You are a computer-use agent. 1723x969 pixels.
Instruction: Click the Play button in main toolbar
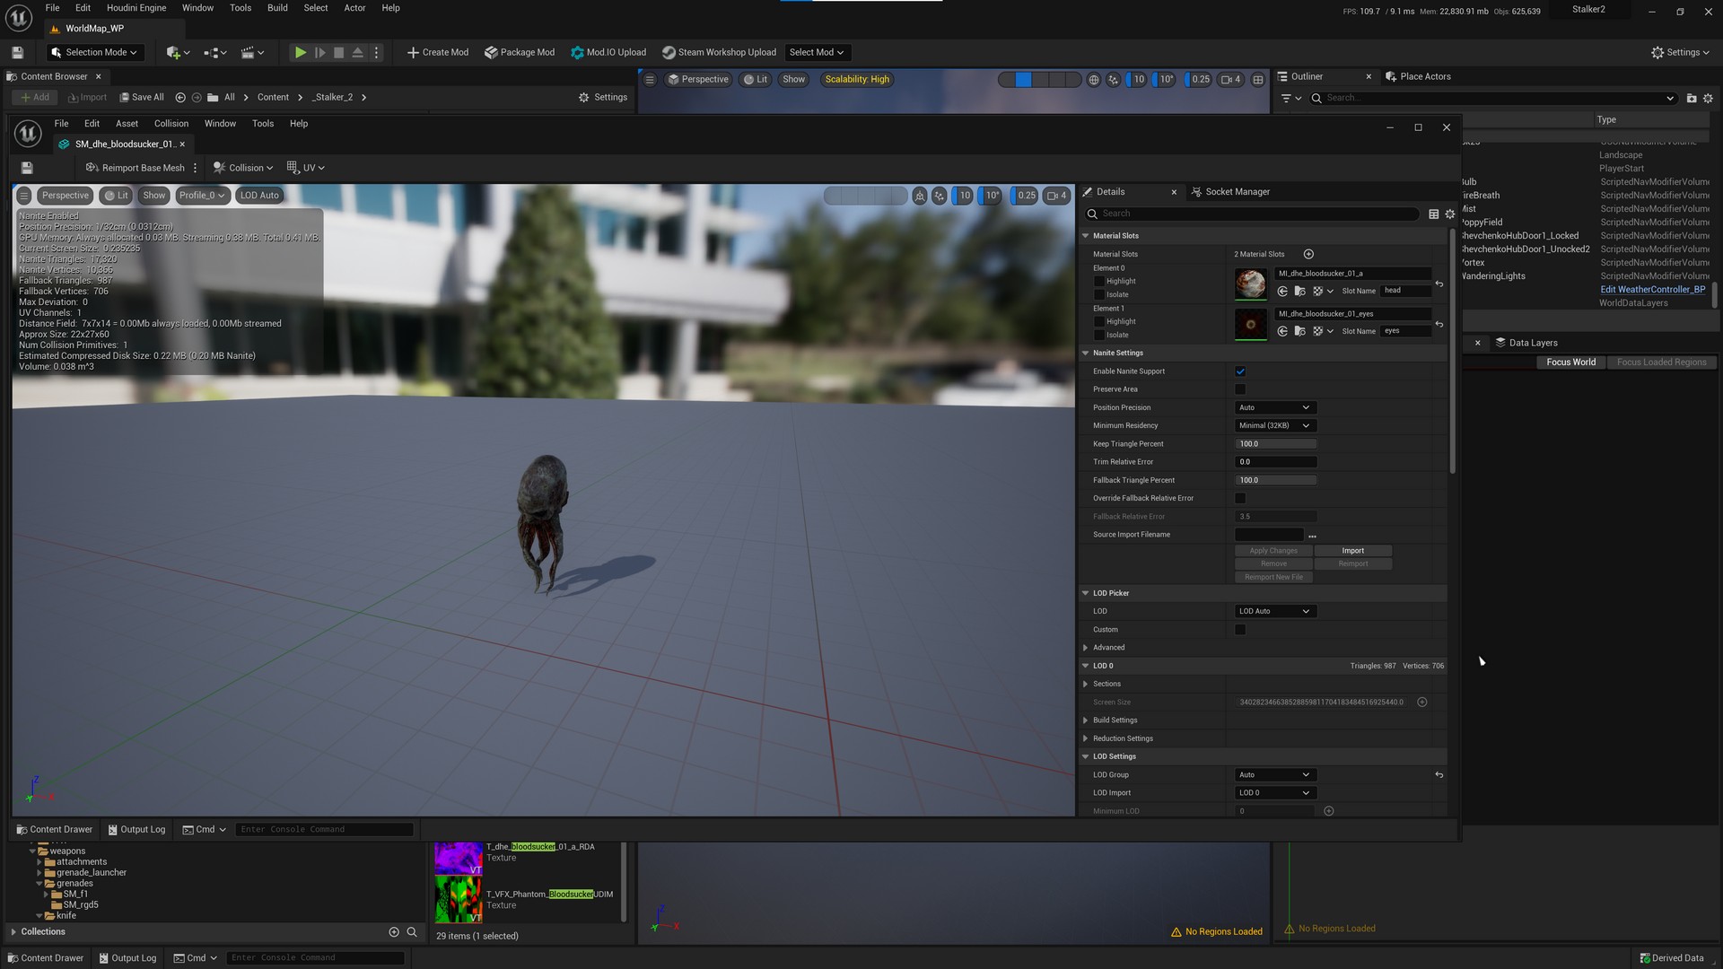tap(301, 53)
